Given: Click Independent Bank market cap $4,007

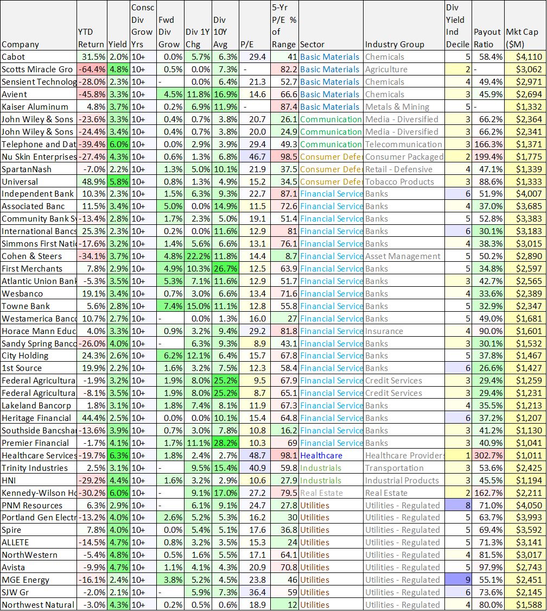Looking at the screenshot, I should 525,194.
